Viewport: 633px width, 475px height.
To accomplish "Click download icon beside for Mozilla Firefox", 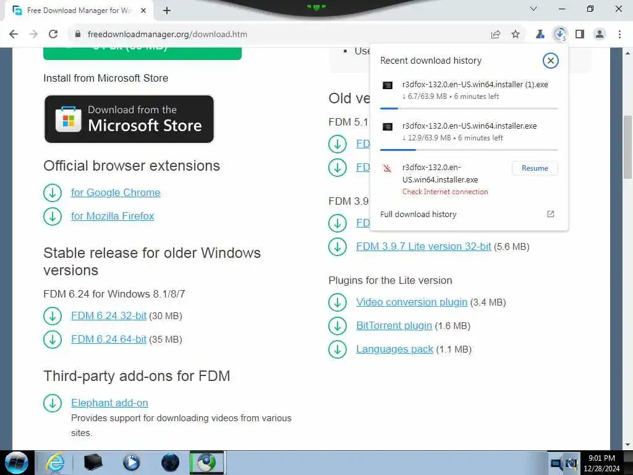I will 53,216.
